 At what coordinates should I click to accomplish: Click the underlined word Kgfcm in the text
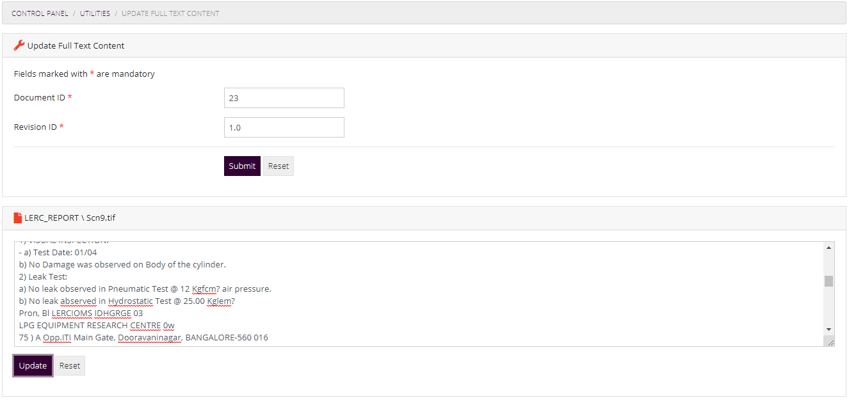click(205, 289)
